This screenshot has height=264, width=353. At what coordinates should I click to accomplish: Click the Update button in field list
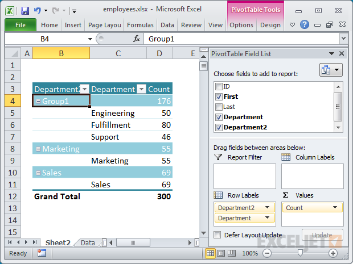(x=322, y=234)
